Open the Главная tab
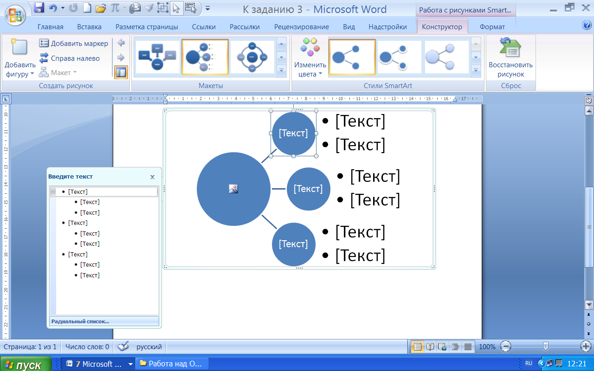 [x=50, y=27]
